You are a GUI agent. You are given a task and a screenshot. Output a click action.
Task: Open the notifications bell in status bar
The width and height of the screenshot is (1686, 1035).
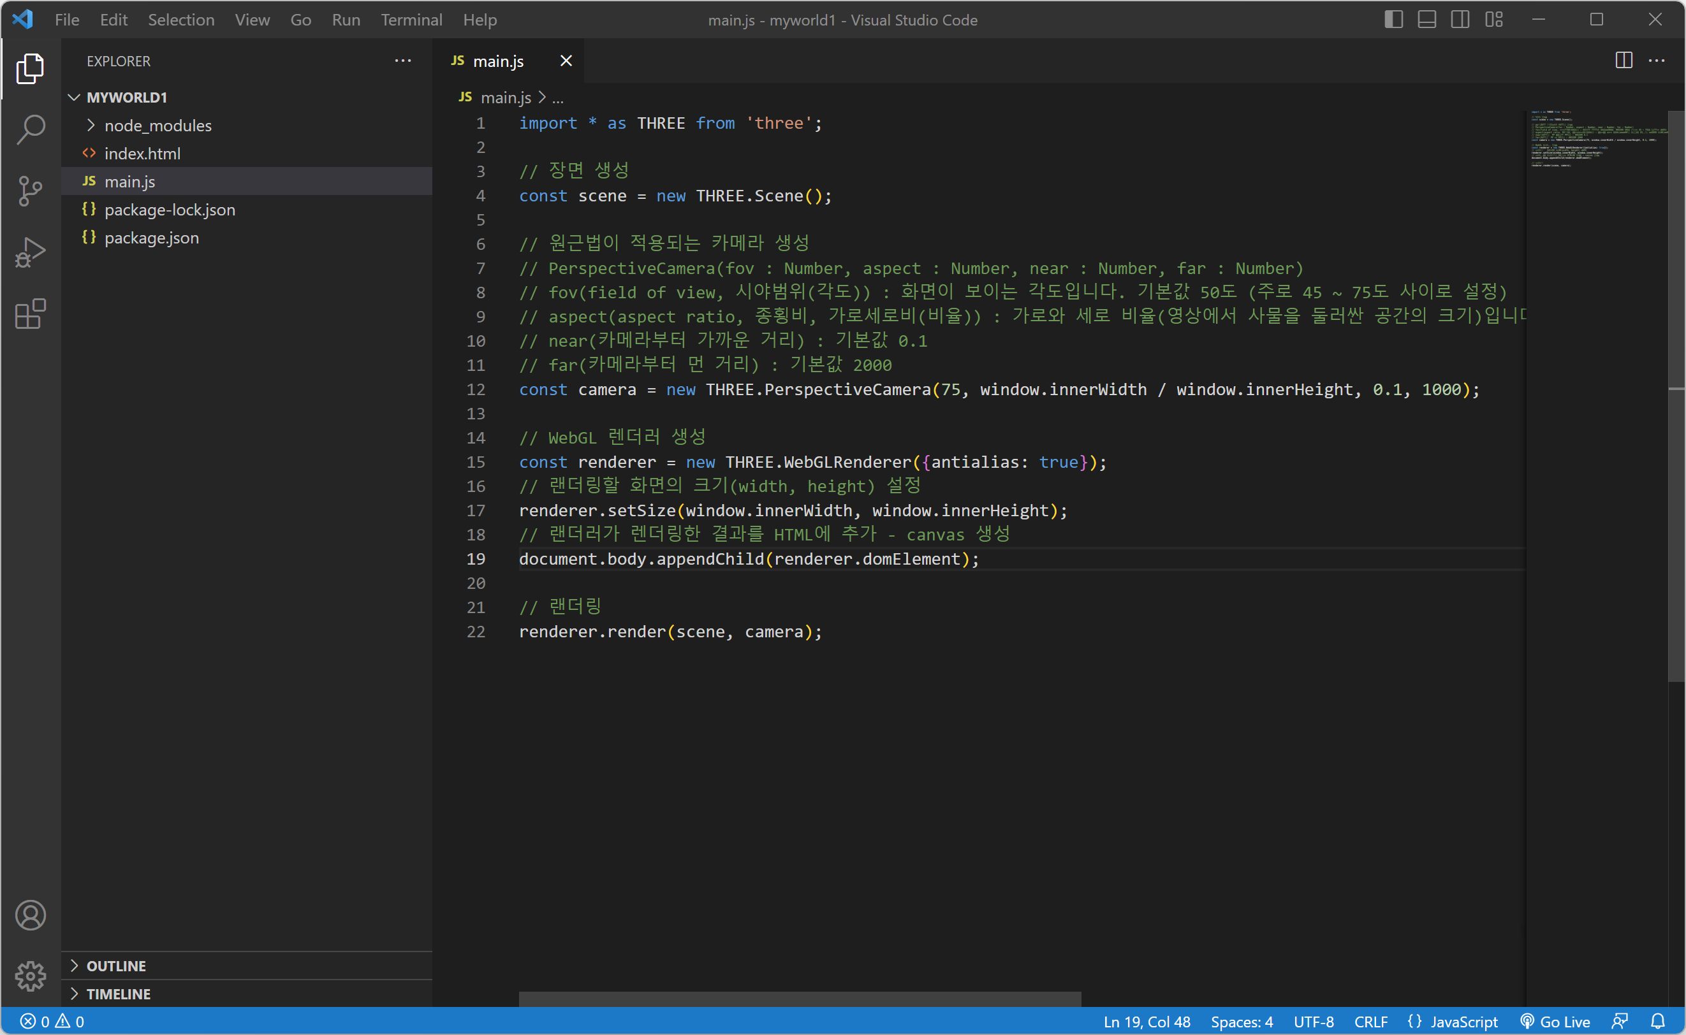[x=1657, y=1022]
